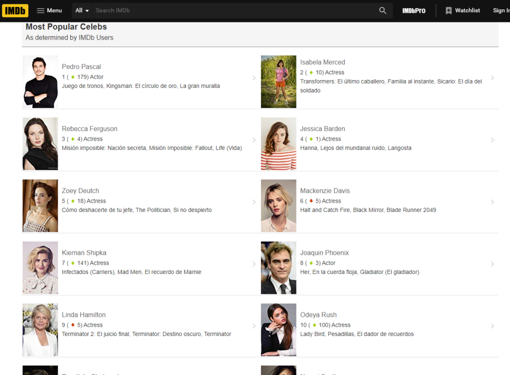
Task: Click the chevron beside Mackenzie Davis
Action: click(492, 202)
